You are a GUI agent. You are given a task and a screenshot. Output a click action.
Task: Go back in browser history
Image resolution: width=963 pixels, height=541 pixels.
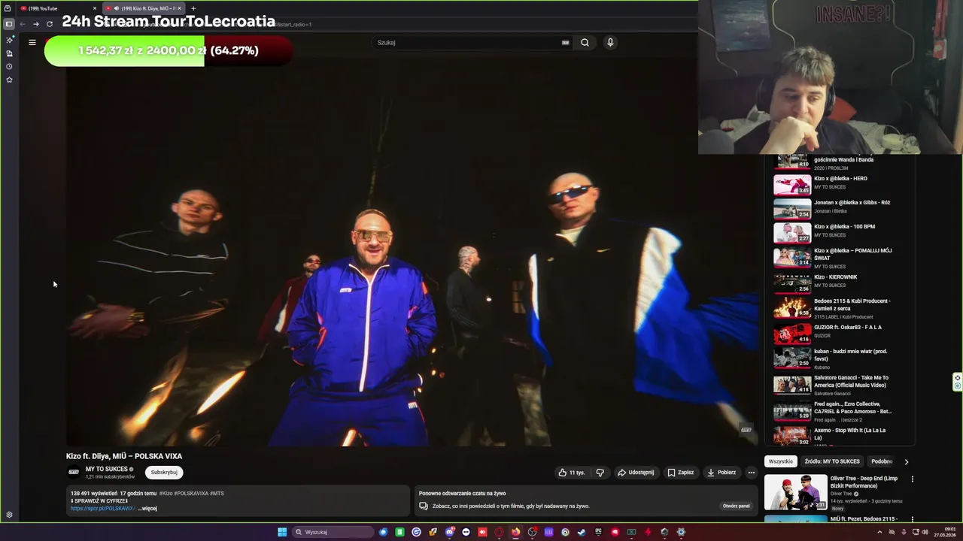click(23, 24)
